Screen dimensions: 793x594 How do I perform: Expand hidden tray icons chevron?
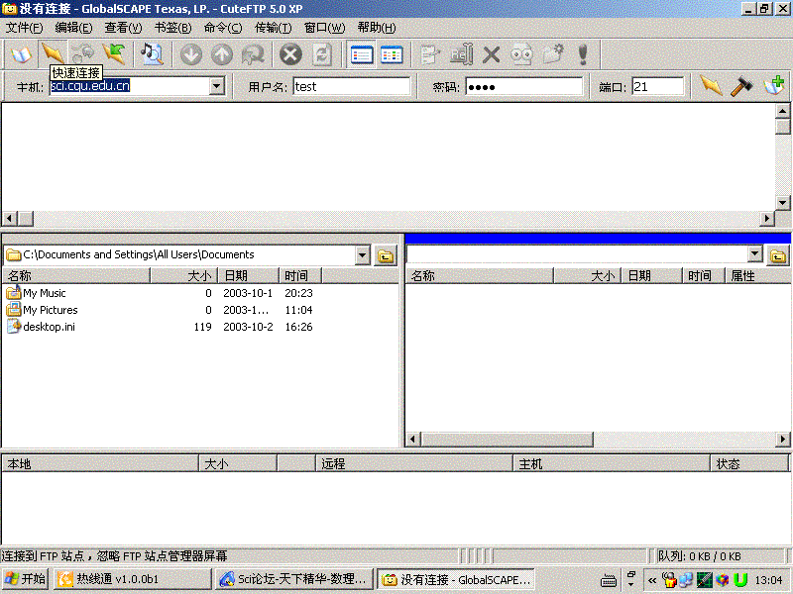pos(652,580)
